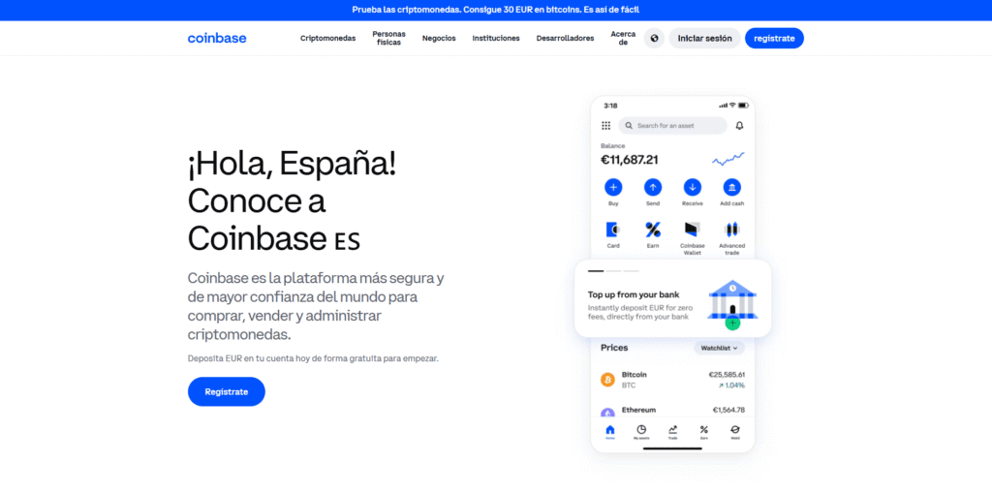Open the Card icon in phone

coord(613,230)
